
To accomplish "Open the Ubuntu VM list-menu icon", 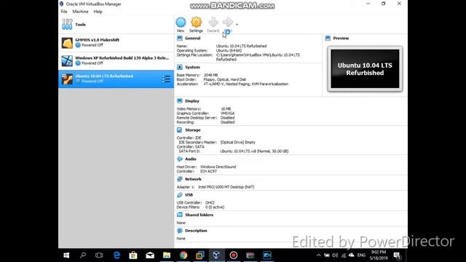I will tap(166, 79).
